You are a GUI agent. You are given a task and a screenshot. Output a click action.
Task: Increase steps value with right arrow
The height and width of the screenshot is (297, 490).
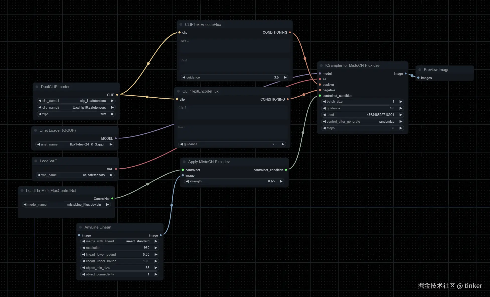401,128
